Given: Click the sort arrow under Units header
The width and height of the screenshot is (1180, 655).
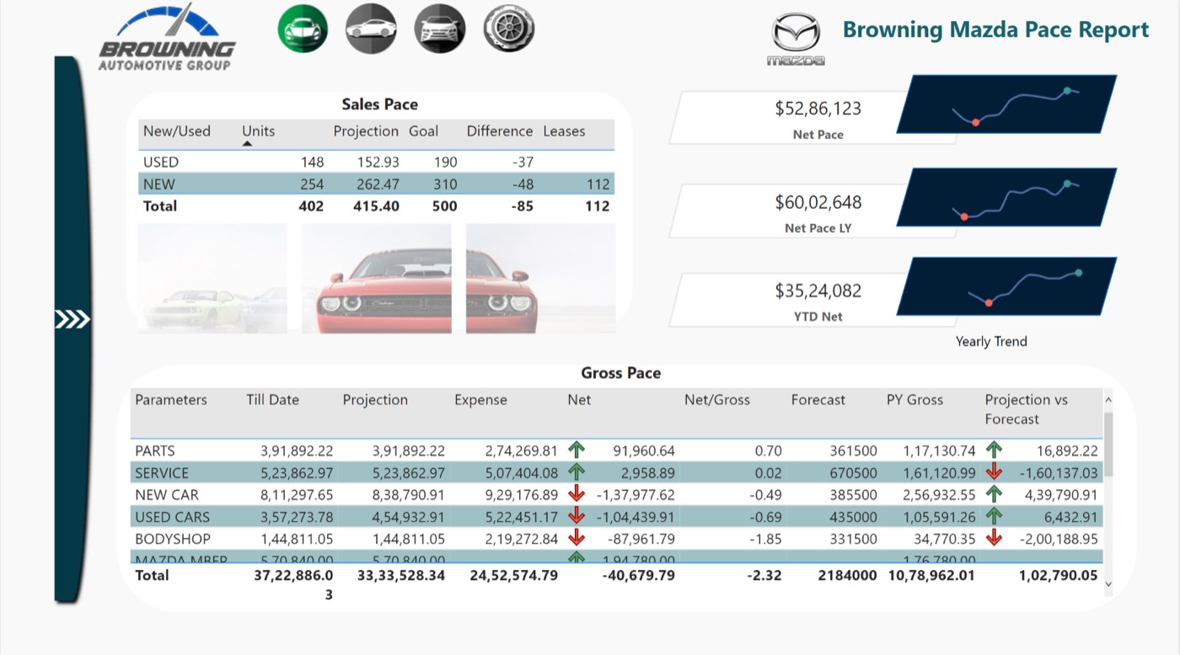Looking at the screenshot, I should (248, 144).
